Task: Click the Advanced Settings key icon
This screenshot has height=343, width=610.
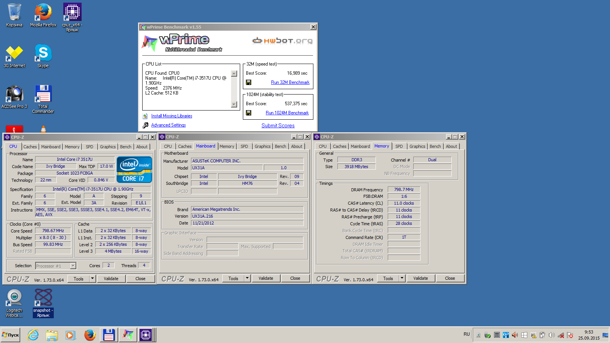Action: (145, 125)
